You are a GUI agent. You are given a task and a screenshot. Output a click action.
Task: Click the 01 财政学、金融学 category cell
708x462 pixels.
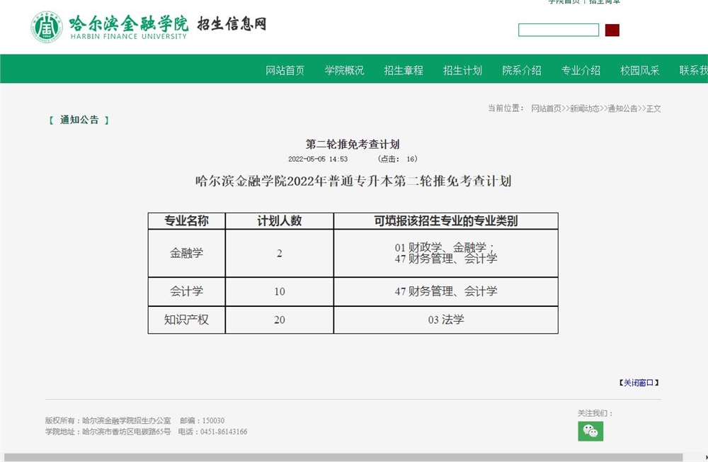pyautogui.click(x=445, y=253)
